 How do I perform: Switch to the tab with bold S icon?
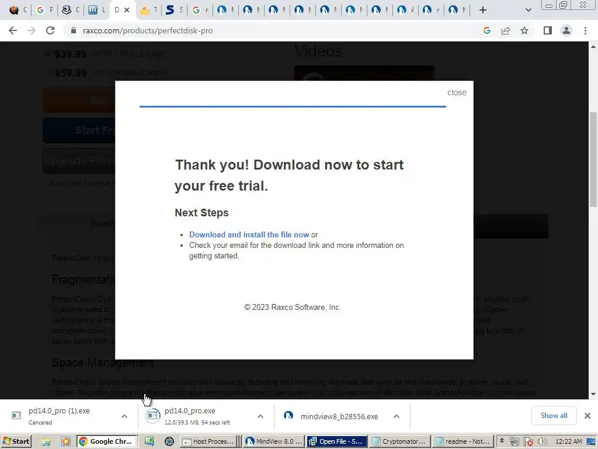click(174, 10)
